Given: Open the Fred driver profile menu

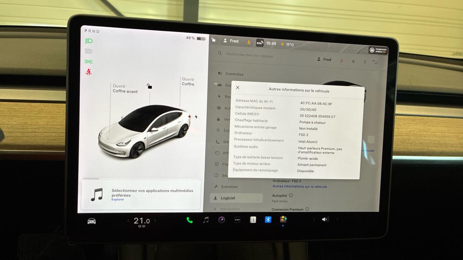Looking at the screenshot, I should point(231,41).
